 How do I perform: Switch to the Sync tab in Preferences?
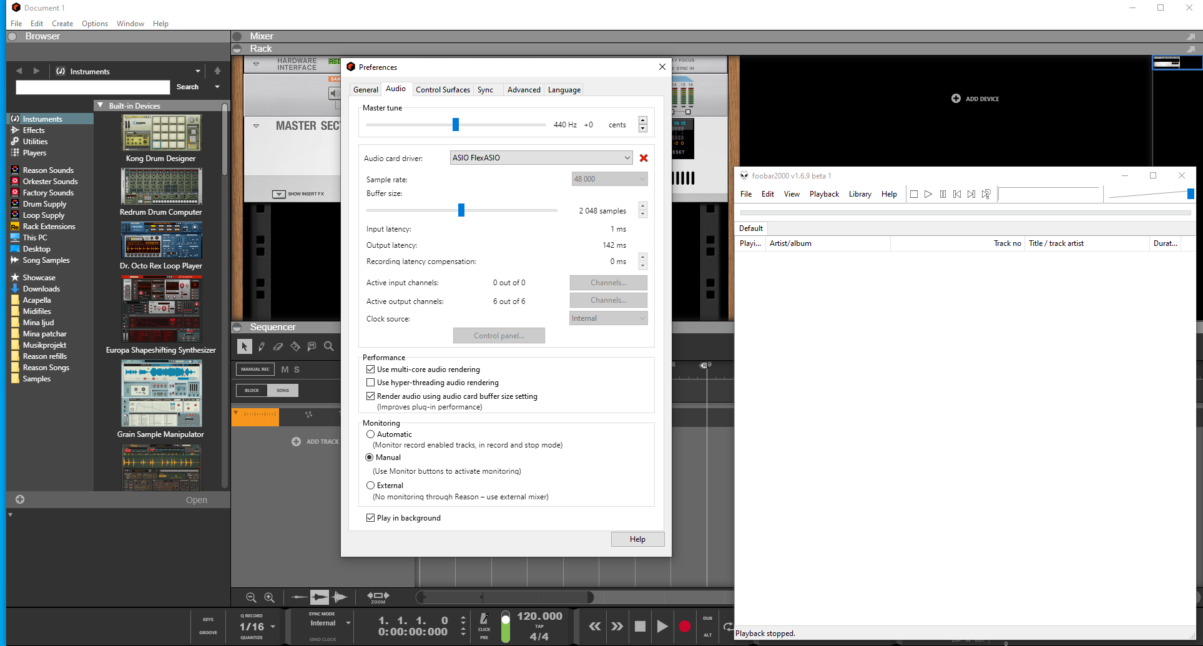[485, 89]
